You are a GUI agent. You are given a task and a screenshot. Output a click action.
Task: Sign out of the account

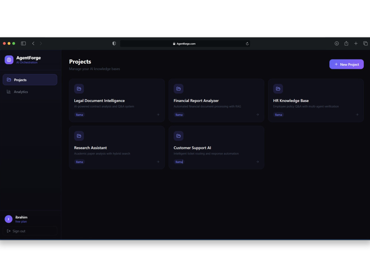[x=30, y=231]
